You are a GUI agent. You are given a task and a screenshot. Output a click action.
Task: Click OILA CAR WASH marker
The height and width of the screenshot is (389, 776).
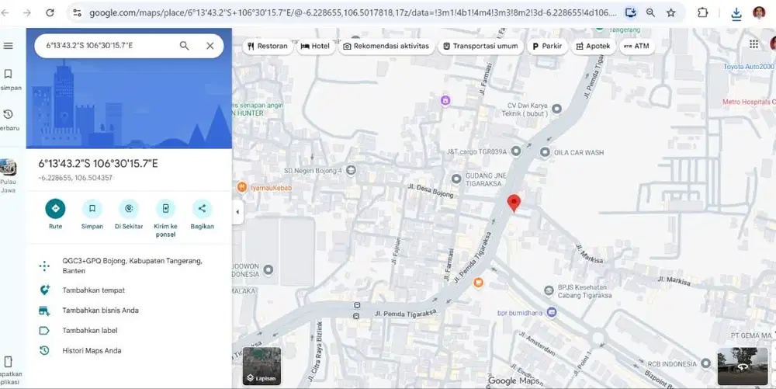click(545, 152)
